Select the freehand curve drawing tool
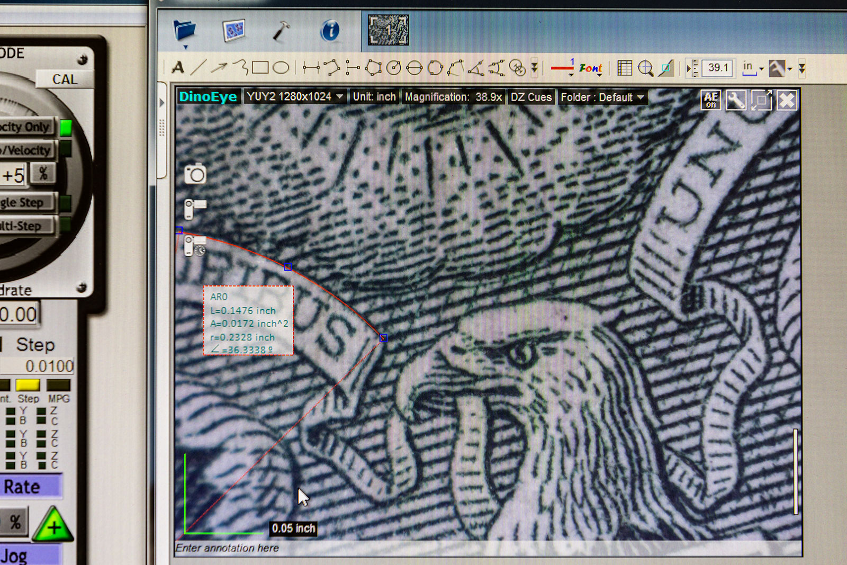The image size is (847, 565). point(241,67)
